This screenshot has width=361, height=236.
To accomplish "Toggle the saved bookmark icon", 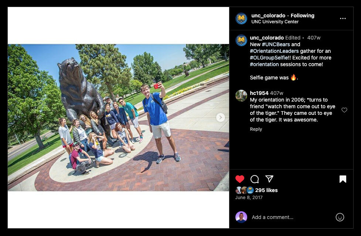I will [x=343, y=179].
